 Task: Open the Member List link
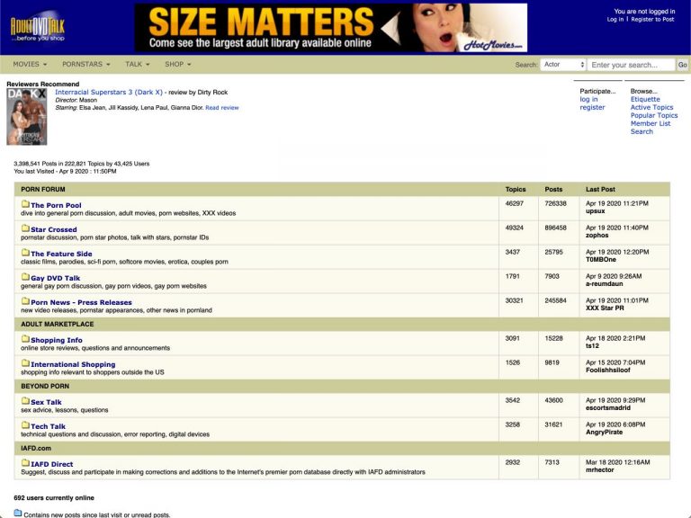click(x=650, y=124)
